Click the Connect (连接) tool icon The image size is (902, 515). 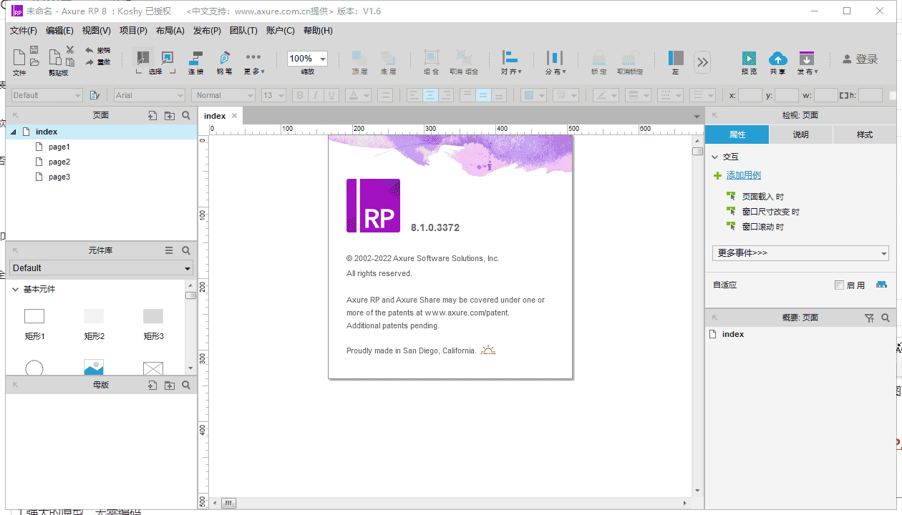195,59
